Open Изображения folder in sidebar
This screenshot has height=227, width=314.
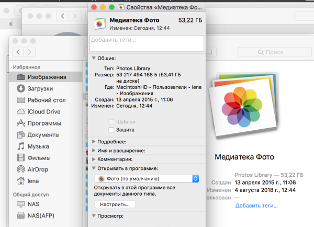pyautogui.click(x=47, y=77)
